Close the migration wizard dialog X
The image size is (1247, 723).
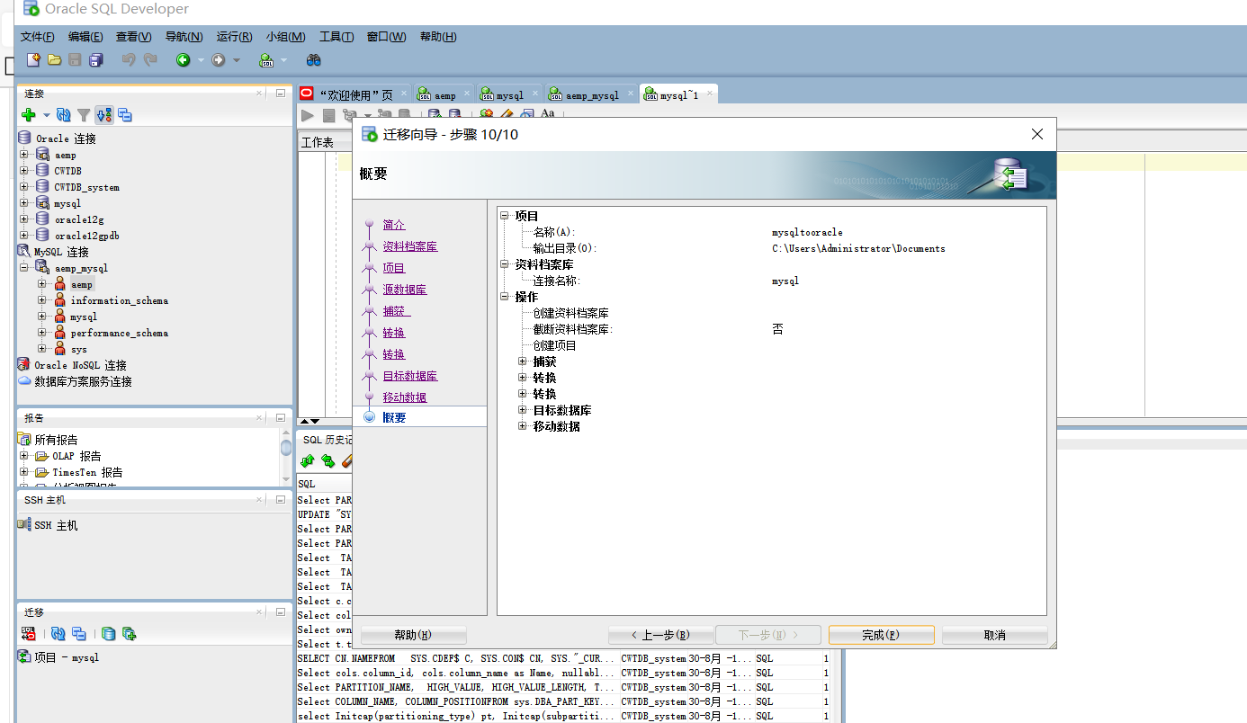point(1036,134)
